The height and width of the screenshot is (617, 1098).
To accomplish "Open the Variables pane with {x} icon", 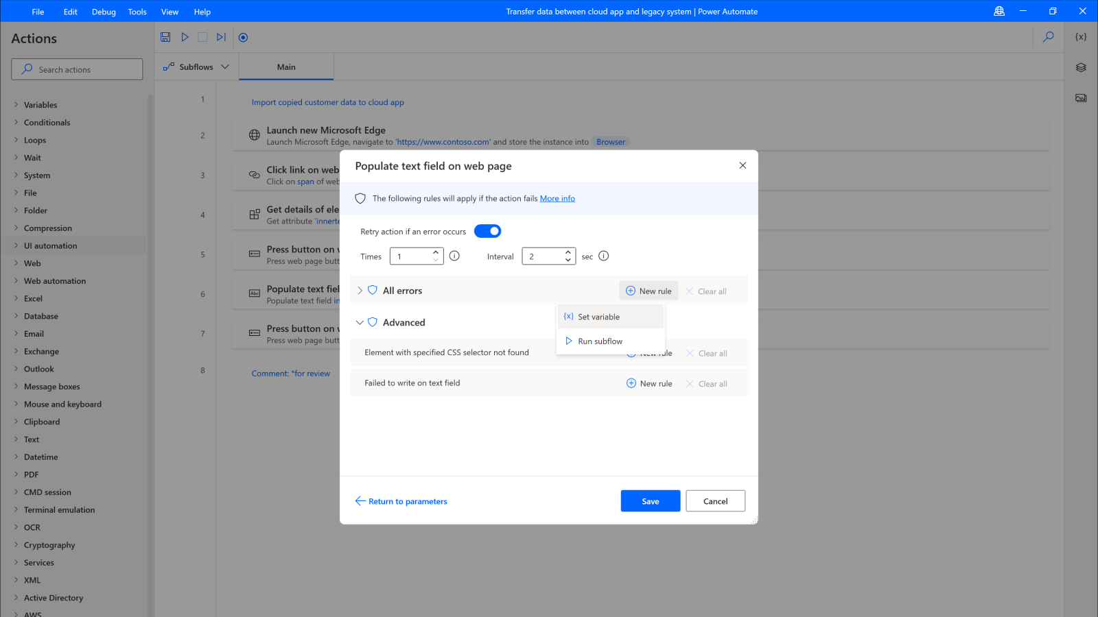I will 1081,36.
